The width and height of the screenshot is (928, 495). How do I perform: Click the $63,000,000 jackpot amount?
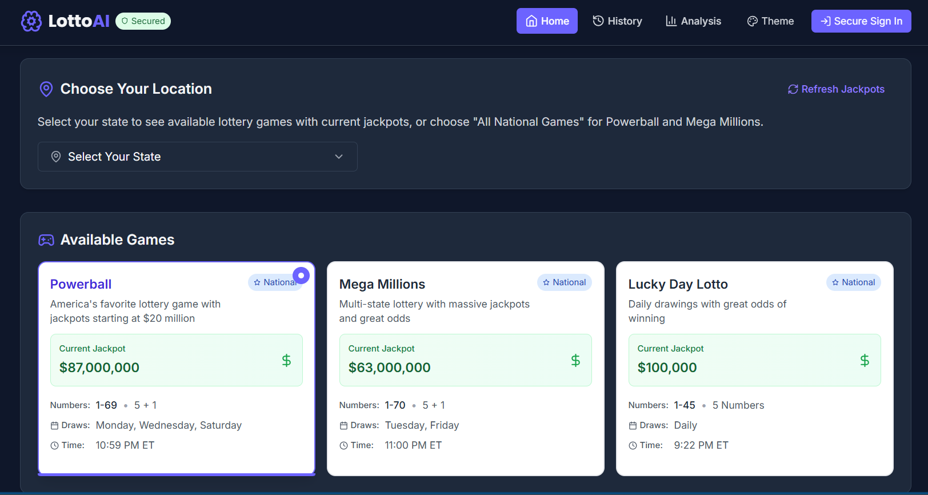coord(390,368)
